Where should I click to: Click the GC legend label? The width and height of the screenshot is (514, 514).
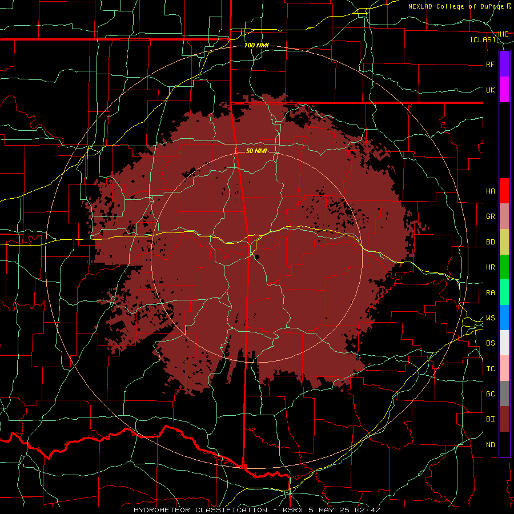click(491, 394)
